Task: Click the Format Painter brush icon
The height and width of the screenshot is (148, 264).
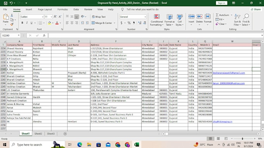Action: [12, 24]
